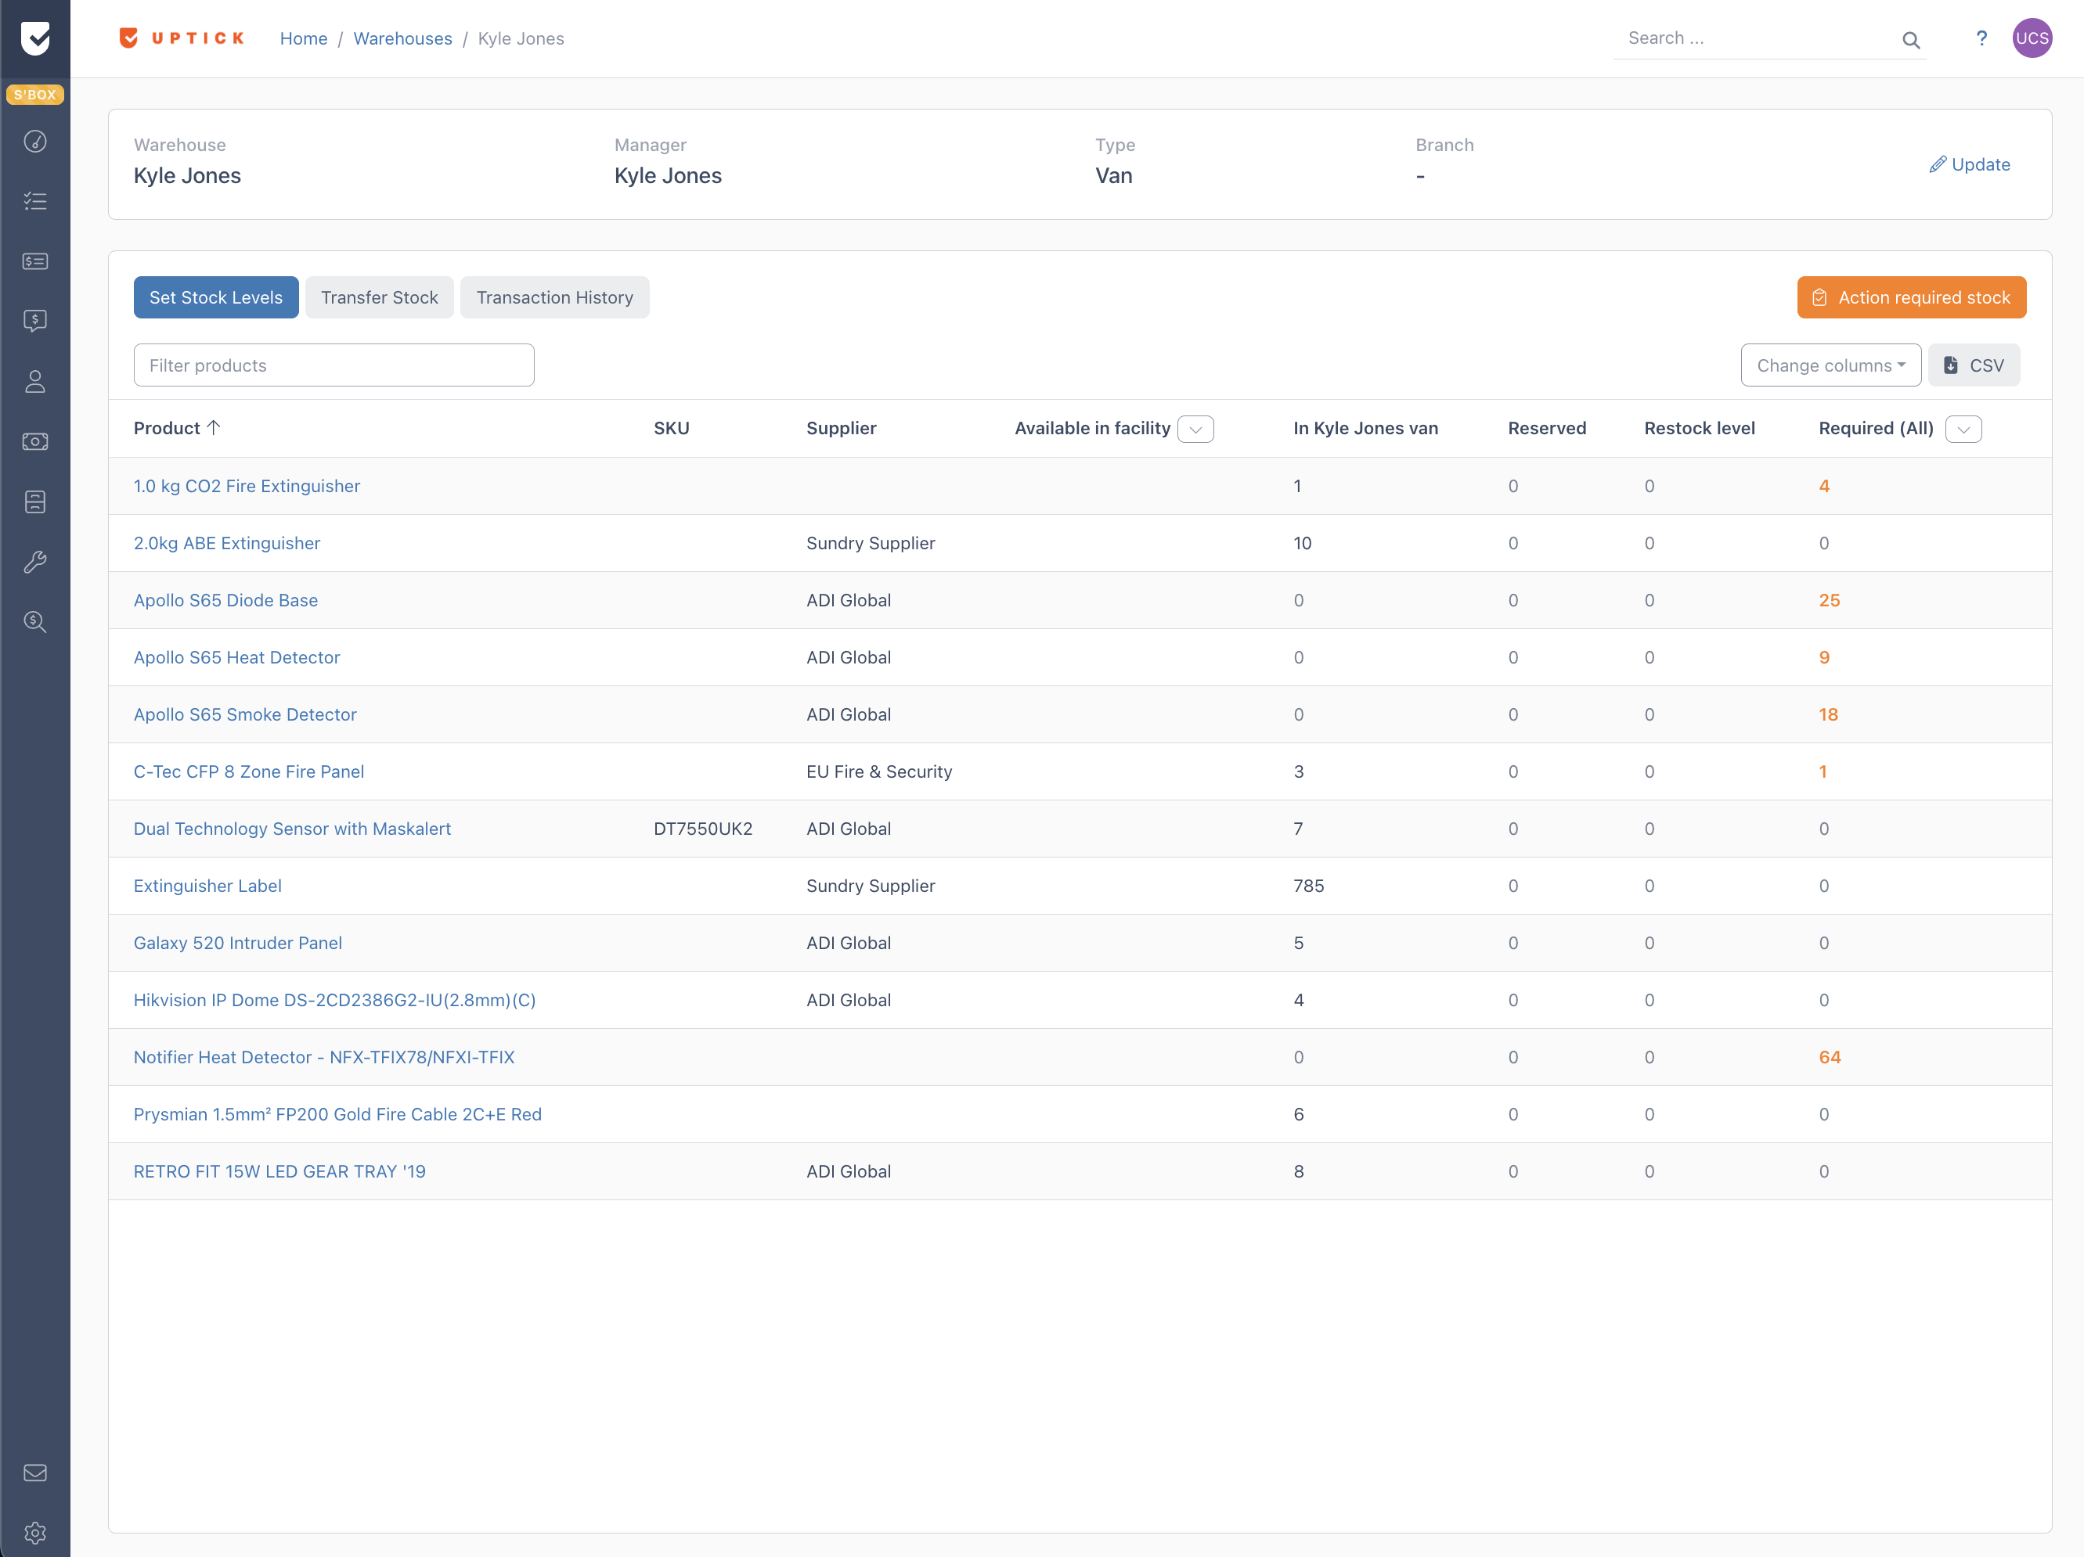
Task: Click the Update warehouse link
Action: click(x=1969, y=165)
